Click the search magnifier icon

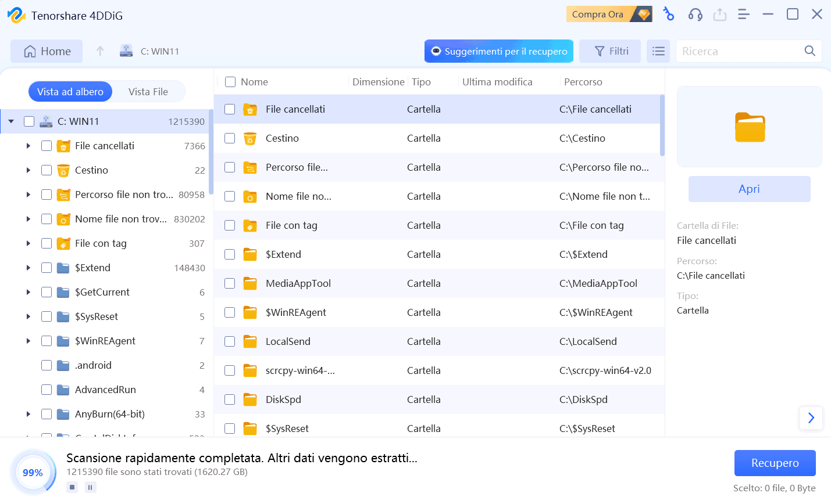(x=809, y=51)
